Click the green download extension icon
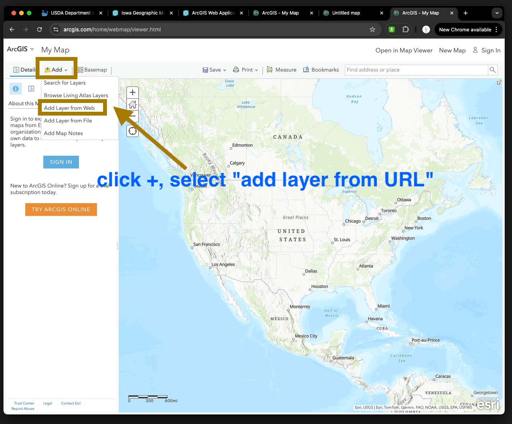 pyautogui.click(x=392, y=29)
